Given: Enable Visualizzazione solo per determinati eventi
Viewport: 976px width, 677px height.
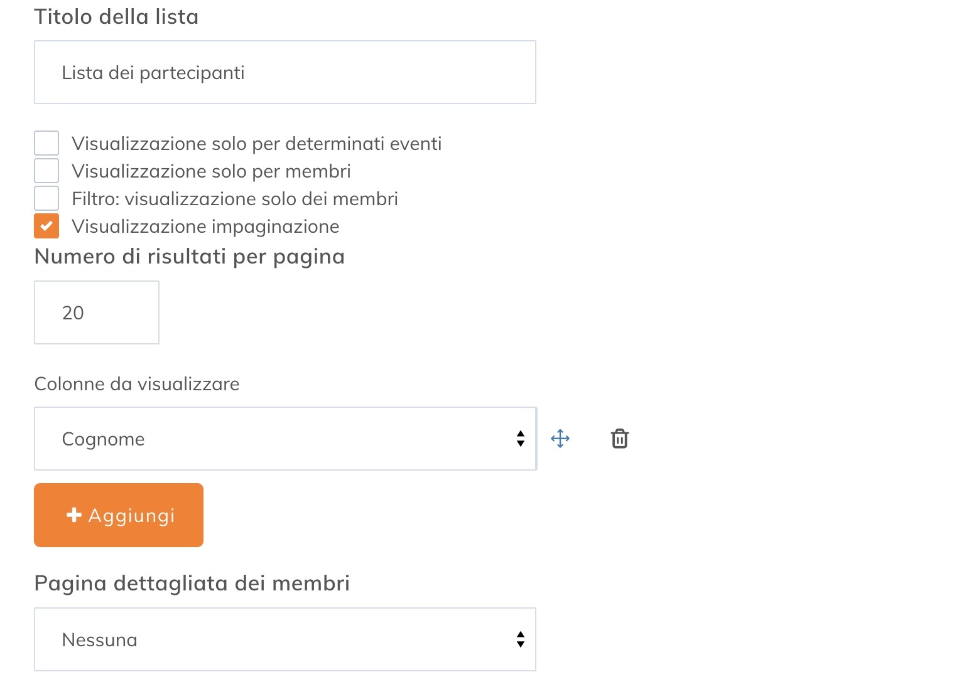Looking at the screenshot, I should tap(46, 142).
